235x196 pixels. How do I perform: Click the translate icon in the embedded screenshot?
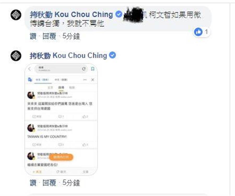[x=30, y=80]
